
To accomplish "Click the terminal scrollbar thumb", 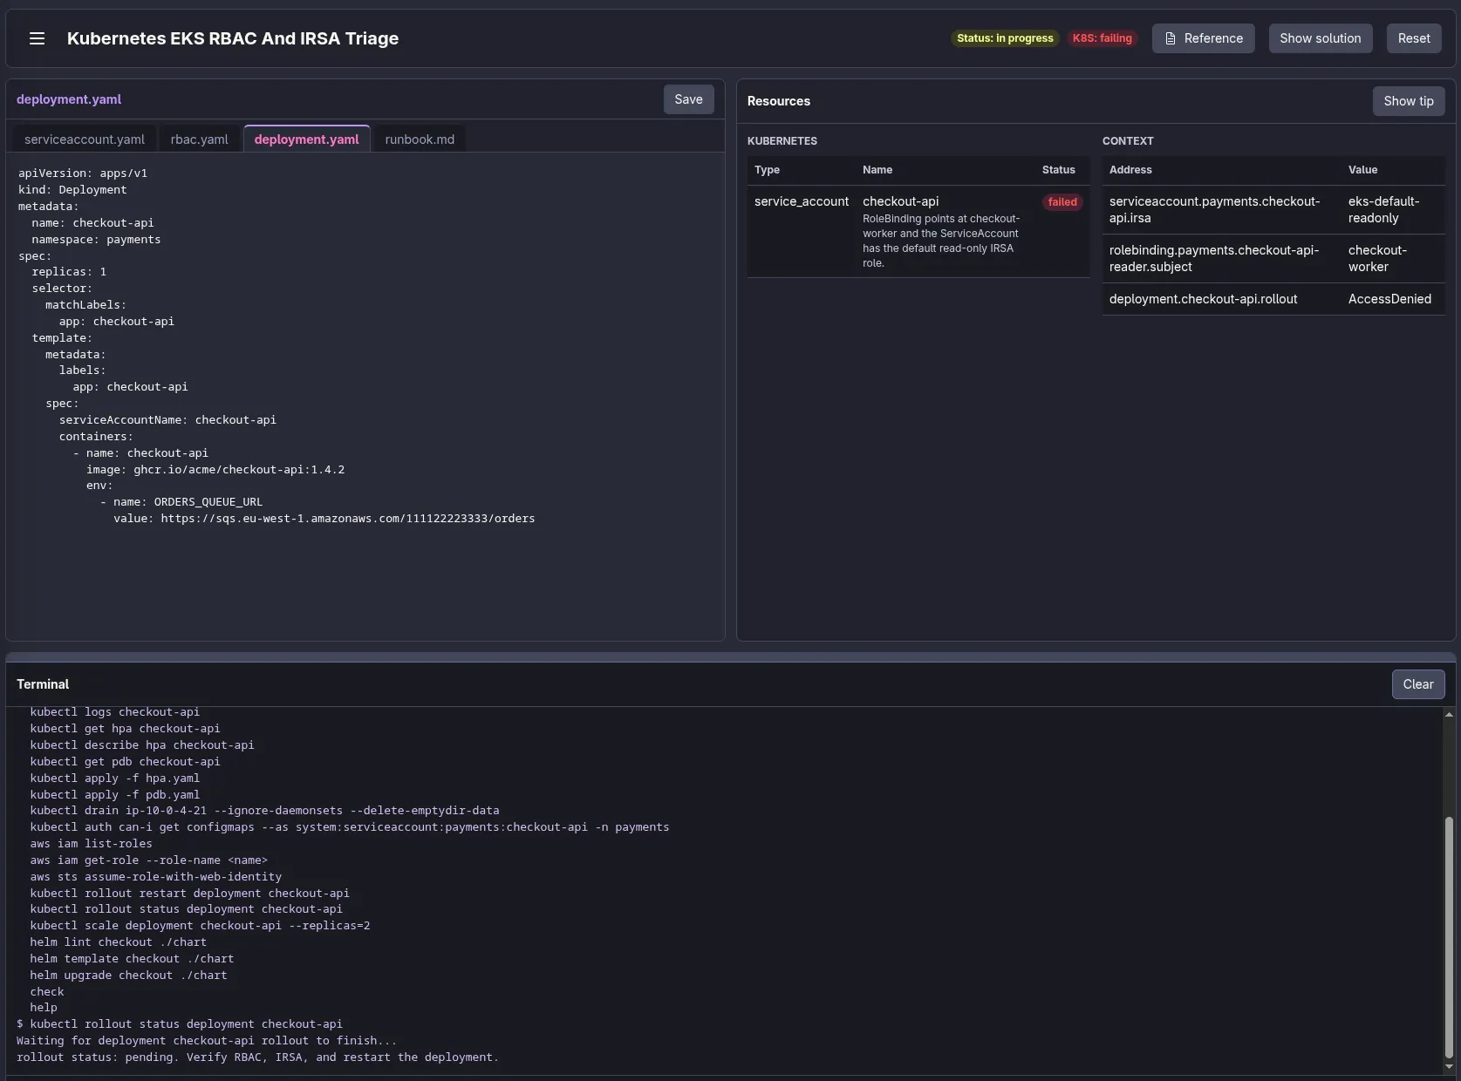I will tap(1449, 936).
